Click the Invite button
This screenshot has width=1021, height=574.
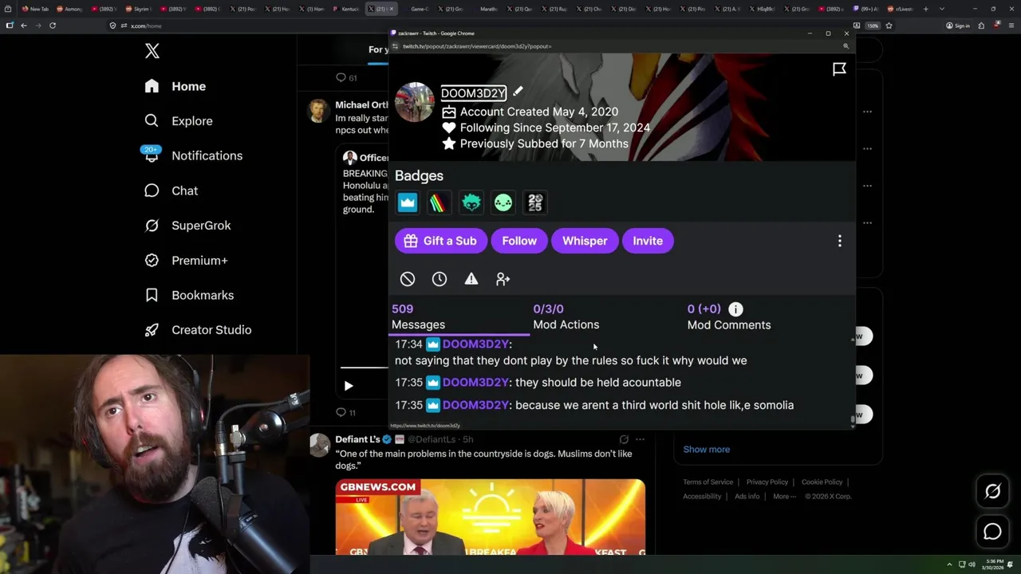[648, 241]
